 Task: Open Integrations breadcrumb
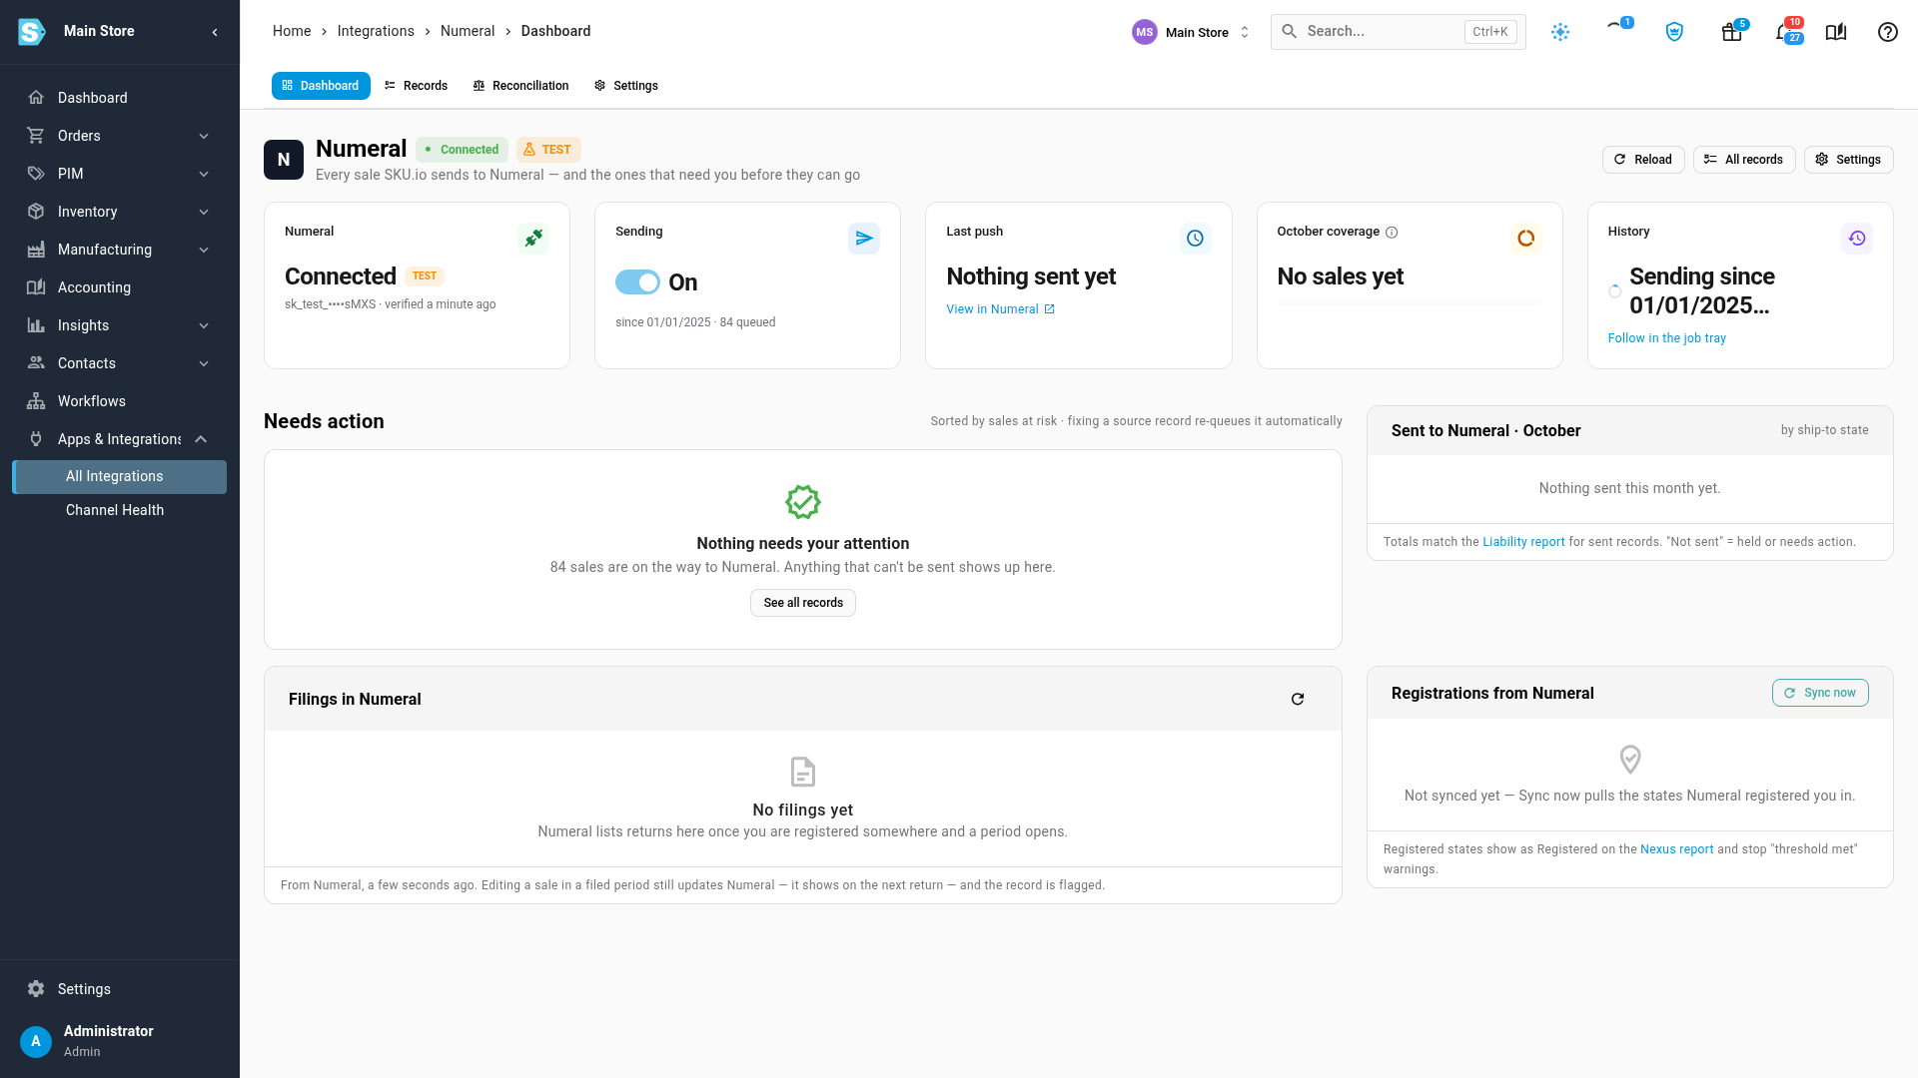[x=376, y=31]
